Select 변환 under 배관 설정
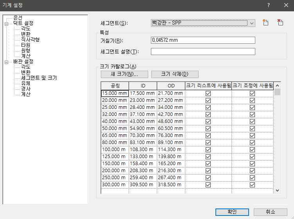 pyautogui.click(x=26, y=72)
